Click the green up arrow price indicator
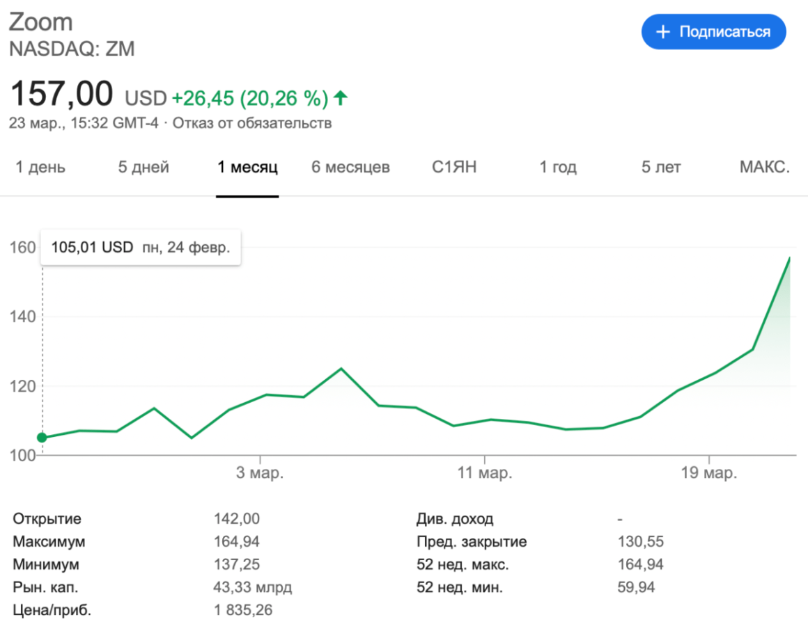Image resolution: width=808 pixels, height=638 pixels. point(341,97)
